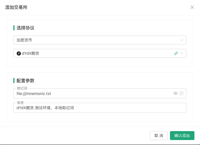
Task: Open the dYdX期货 exchange selector
Action: tap(95, 53)
